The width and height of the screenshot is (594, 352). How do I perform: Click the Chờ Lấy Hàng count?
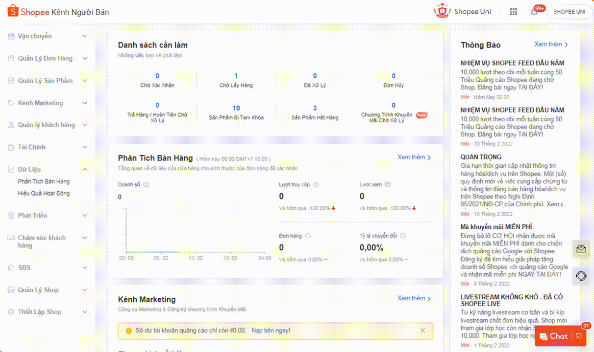pyautogui.click(x=236, y=76)
